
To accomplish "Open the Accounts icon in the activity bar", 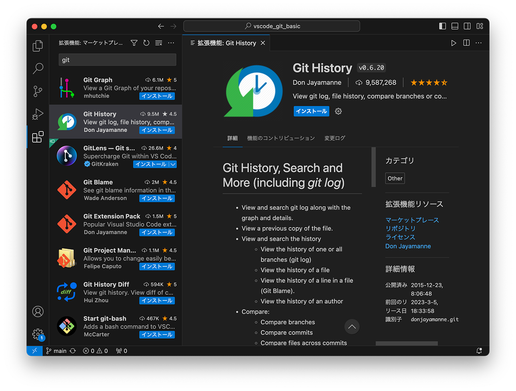I will tap(38, 312).
